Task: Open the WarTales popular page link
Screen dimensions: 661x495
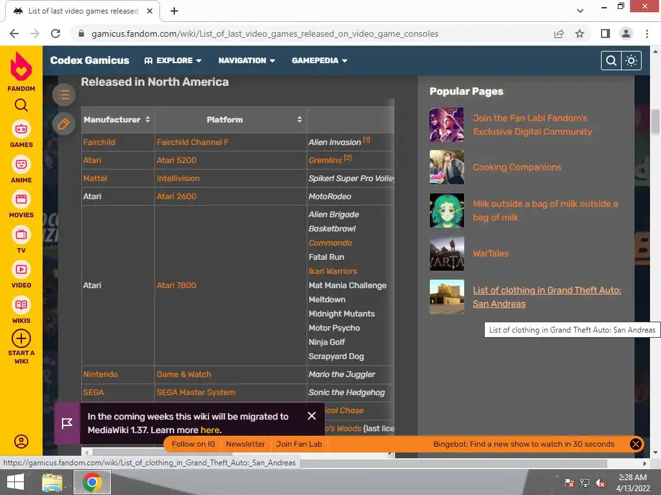Action: pyautogui.click(x=491, y=253)
